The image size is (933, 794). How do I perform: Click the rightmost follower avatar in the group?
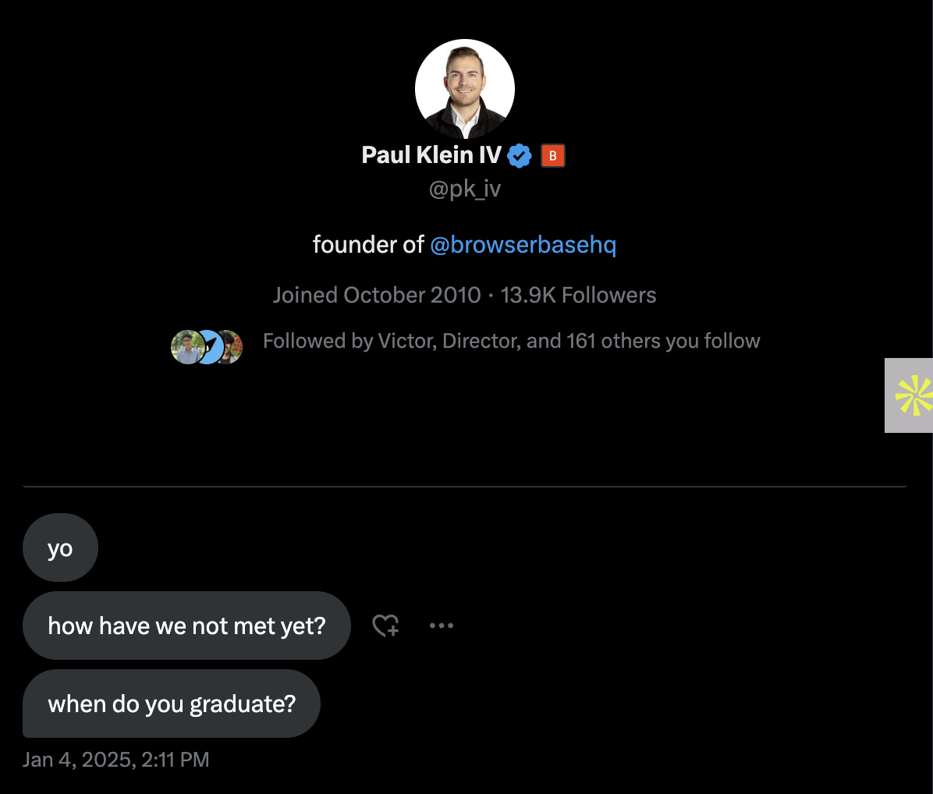pyautogui.click(x=229, y=346)
